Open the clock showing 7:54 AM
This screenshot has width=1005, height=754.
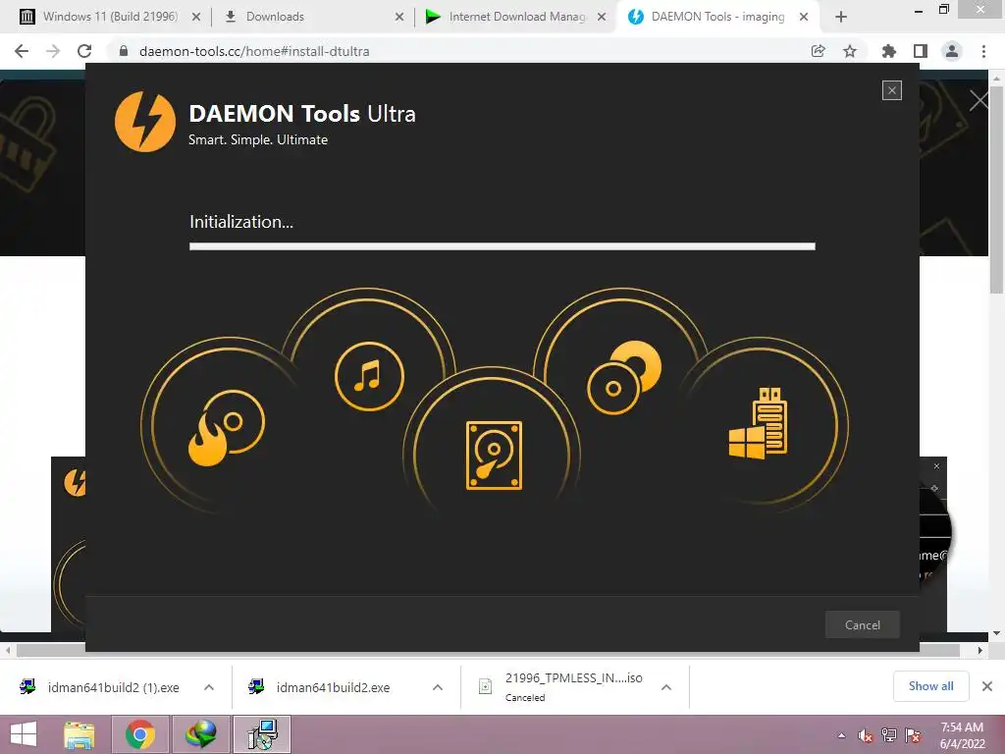click(962, 735)
